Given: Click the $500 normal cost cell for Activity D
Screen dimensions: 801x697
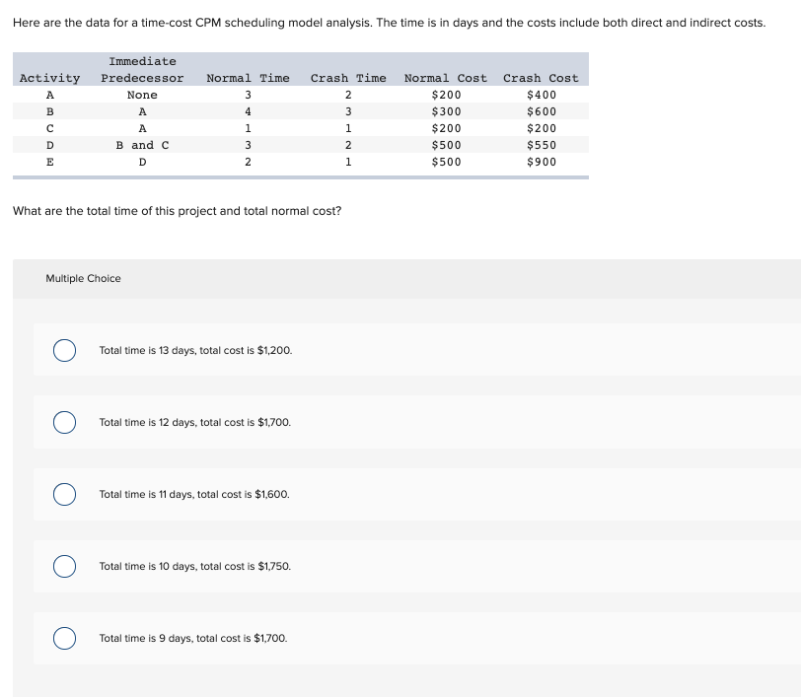Looking at the screenshot, I should (445, 145).
